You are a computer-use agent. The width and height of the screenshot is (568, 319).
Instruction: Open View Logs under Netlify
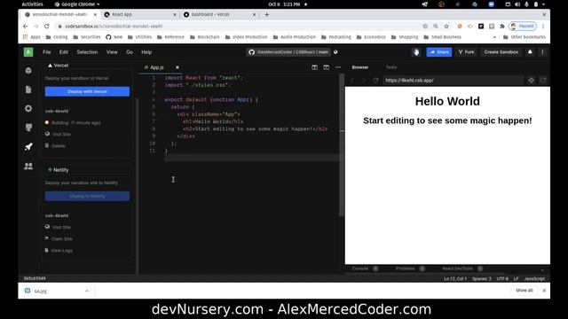tap(59, 250)
